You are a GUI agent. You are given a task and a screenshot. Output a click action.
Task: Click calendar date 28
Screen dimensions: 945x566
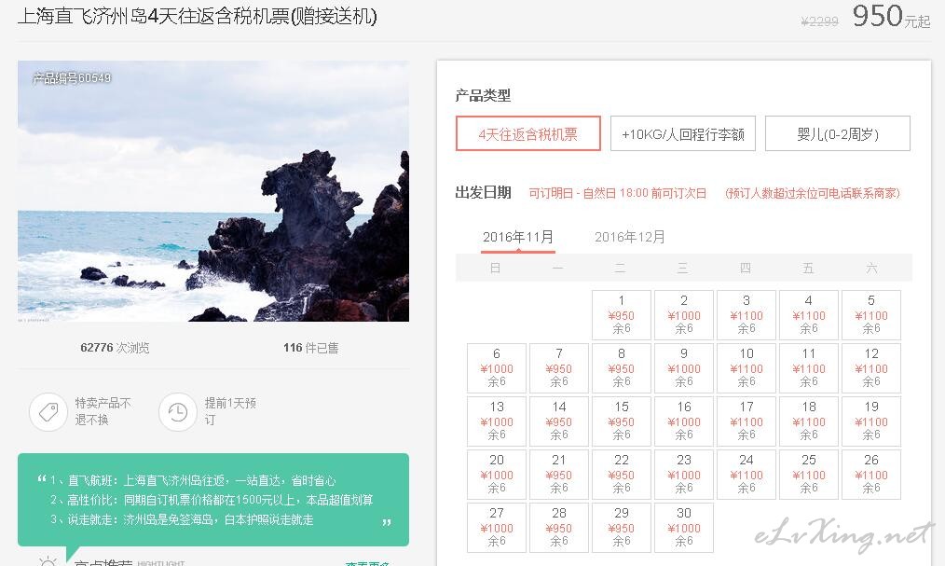click(559, 528)
